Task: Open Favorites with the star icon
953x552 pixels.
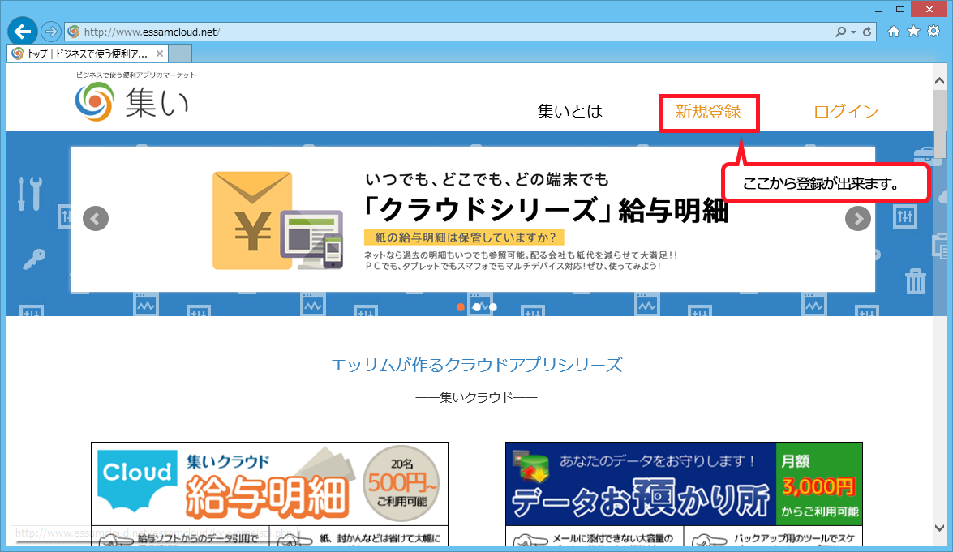Action: click(913, 32)
